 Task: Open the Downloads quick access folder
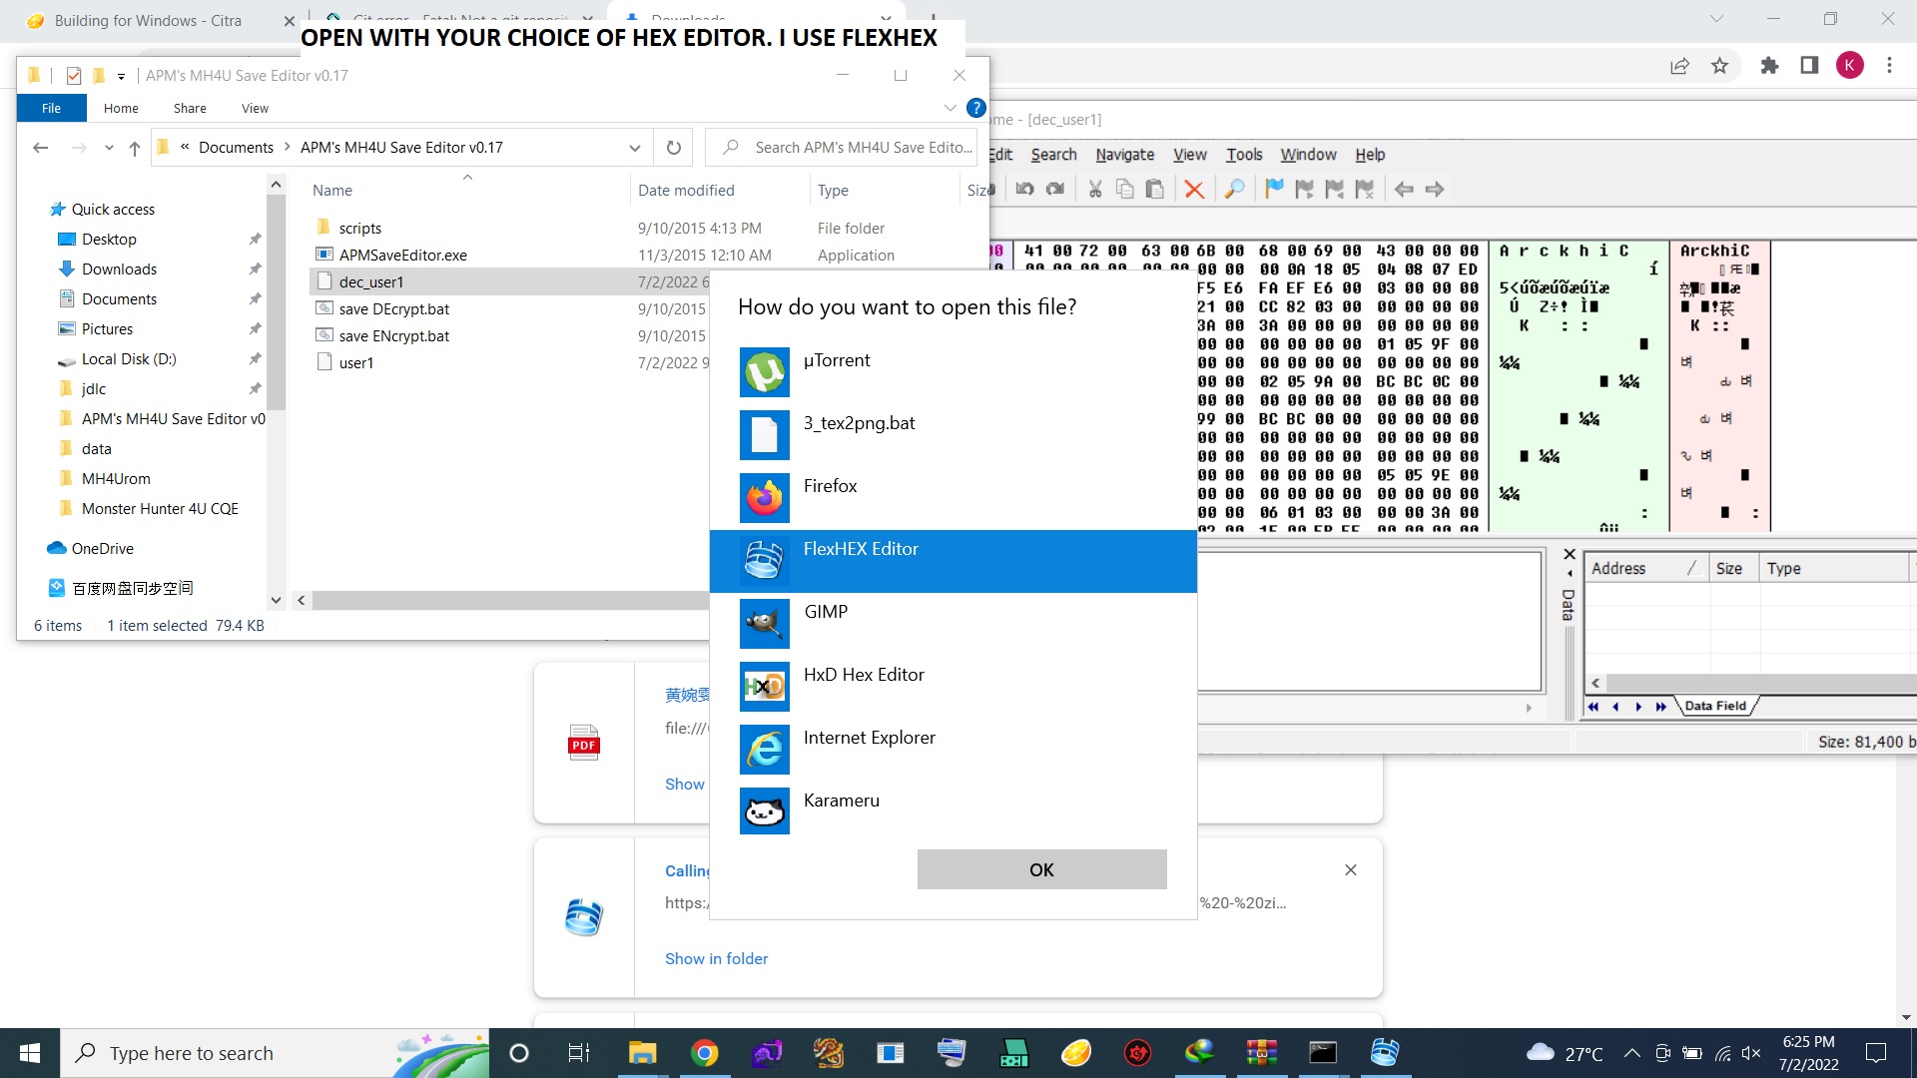119,269
